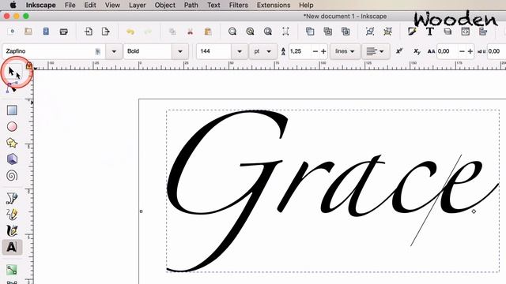The height and width of the screenshot is (284, 506).
Task: Open the File menu
Action: tap(70, 6)
